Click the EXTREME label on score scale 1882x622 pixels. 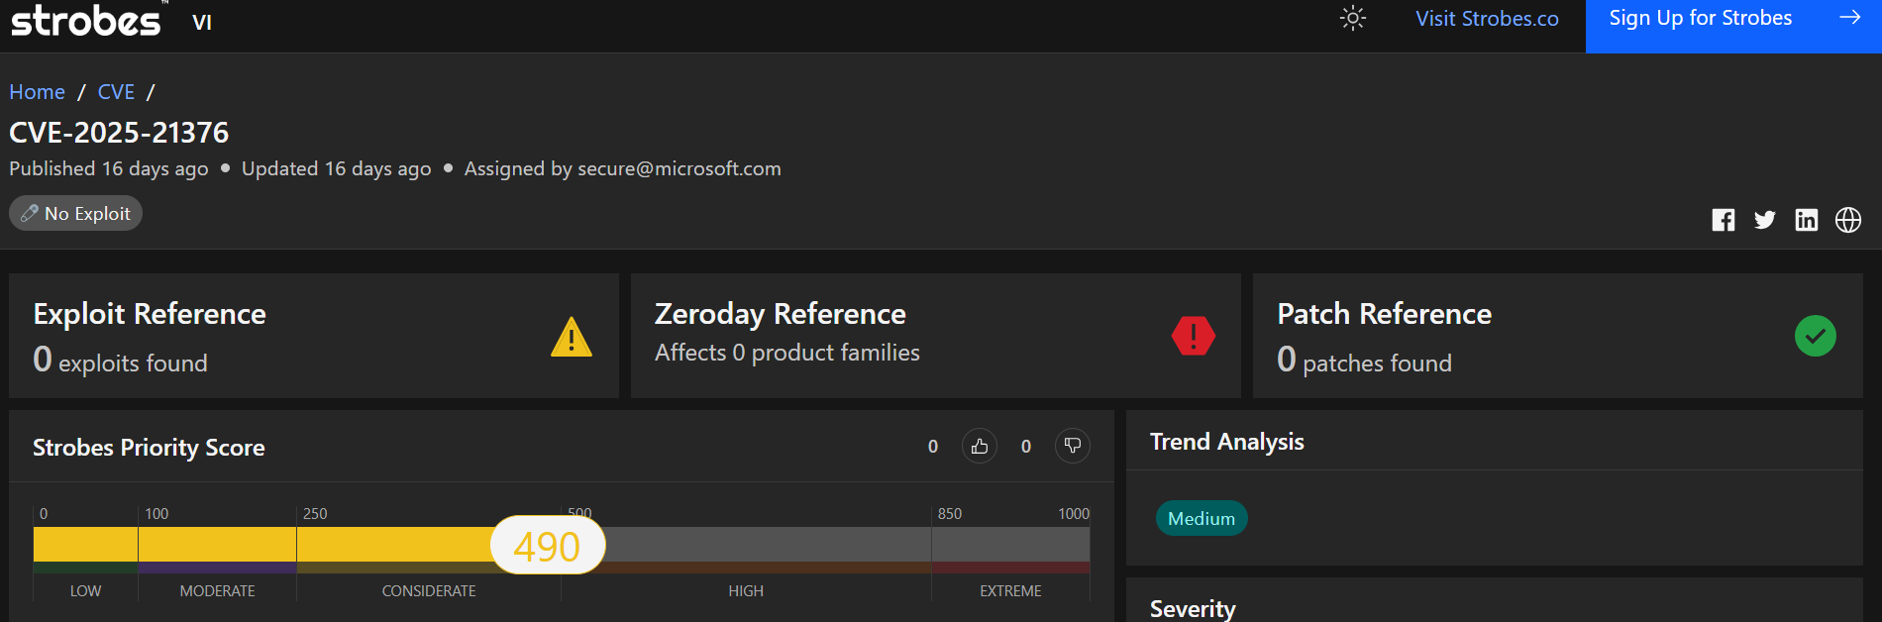pyautogui.click(x=1010, y=591)
